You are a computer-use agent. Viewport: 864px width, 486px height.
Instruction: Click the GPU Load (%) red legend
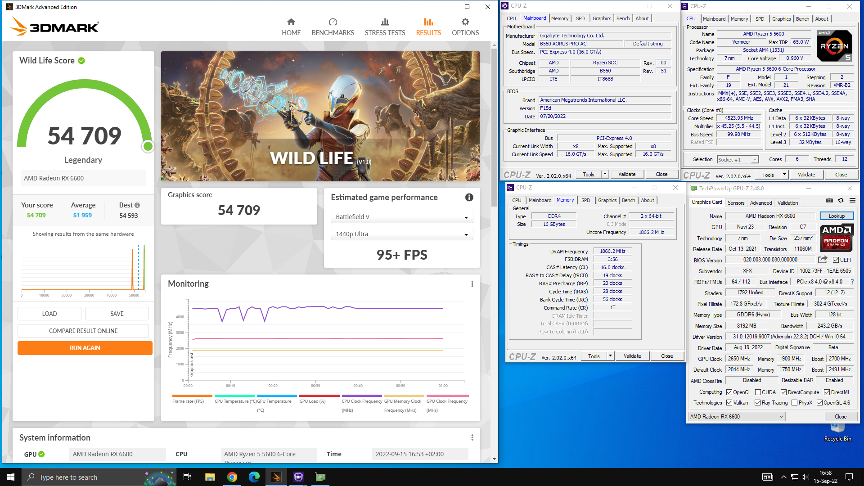coord(319,399)
